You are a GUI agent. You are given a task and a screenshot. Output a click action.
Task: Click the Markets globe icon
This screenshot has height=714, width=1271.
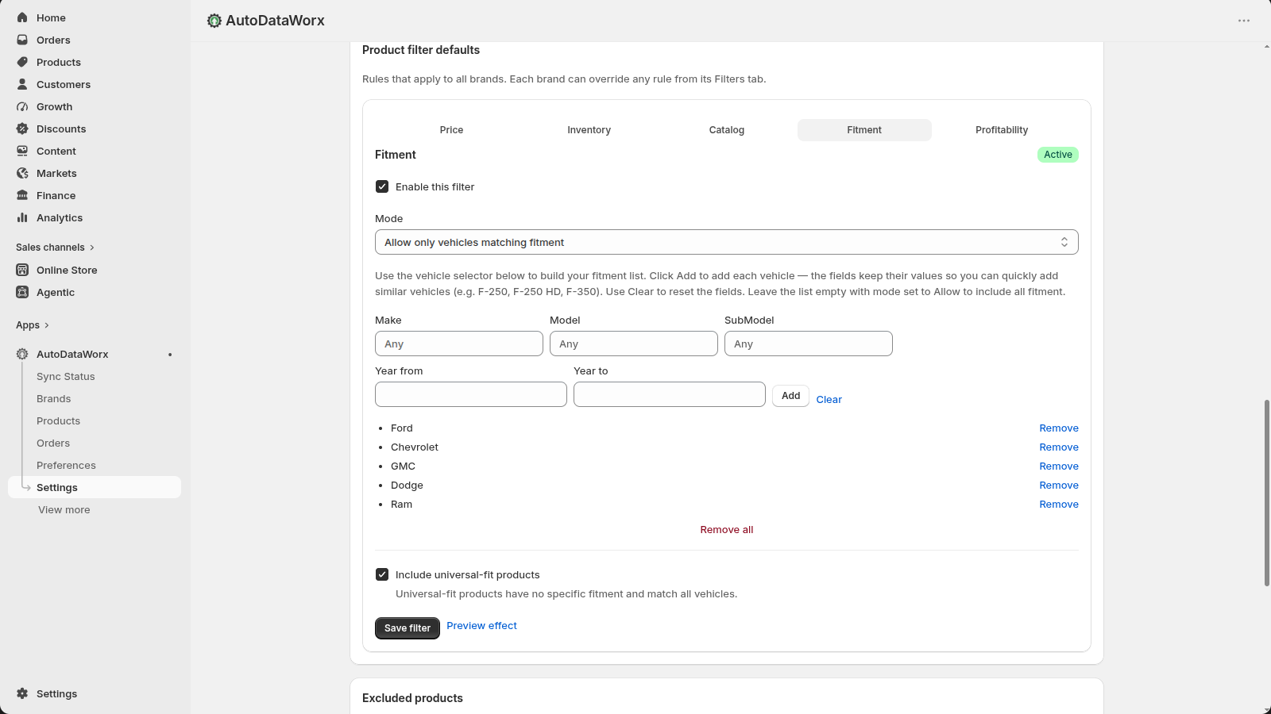point(22,173)
